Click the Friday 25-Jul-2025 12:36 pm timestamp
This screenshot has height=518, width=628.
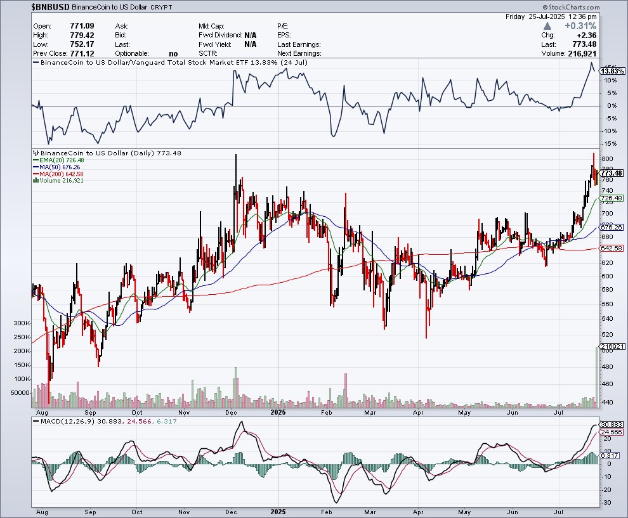pyautogui.click(x=551, y=16)
